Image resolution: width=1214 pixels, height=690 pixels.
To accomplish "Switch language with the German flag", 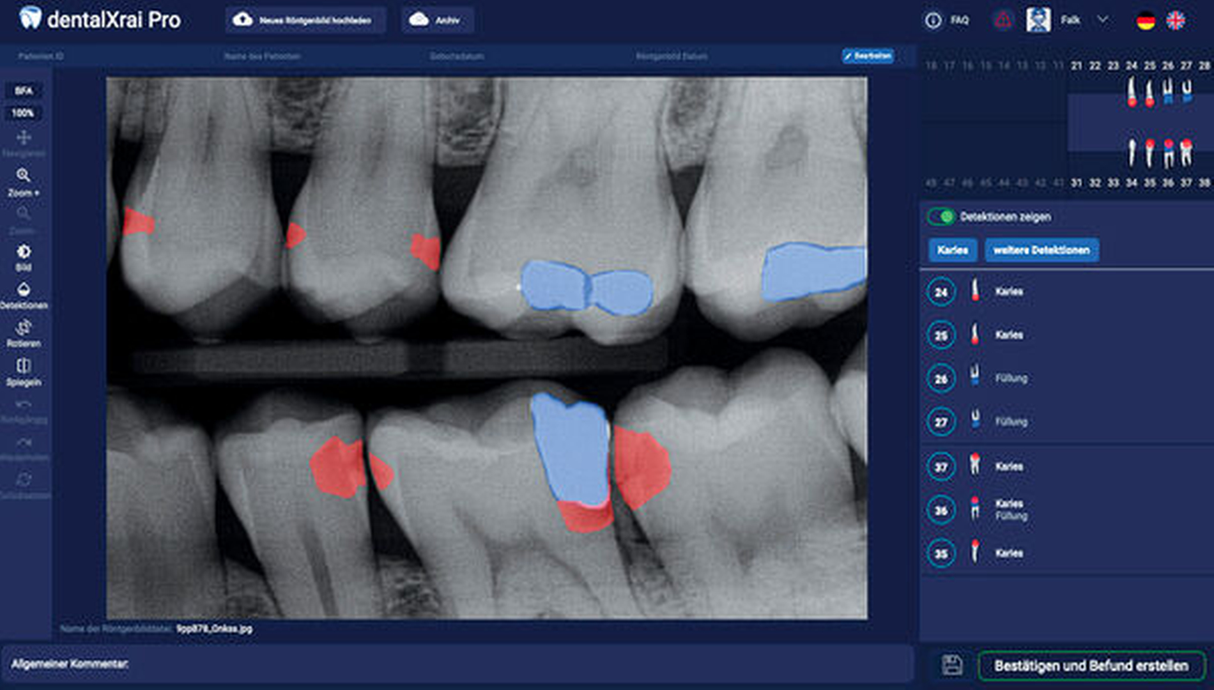I will pyautogui.click(x=1146, y=20).
